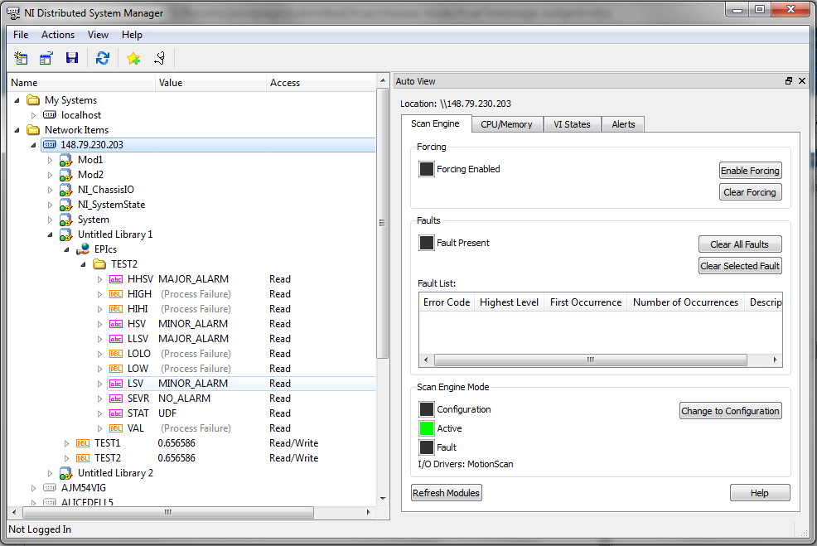Click the System library icon
Screen dimensions: 817x546
pyautogui.click(x=65, y=220)
